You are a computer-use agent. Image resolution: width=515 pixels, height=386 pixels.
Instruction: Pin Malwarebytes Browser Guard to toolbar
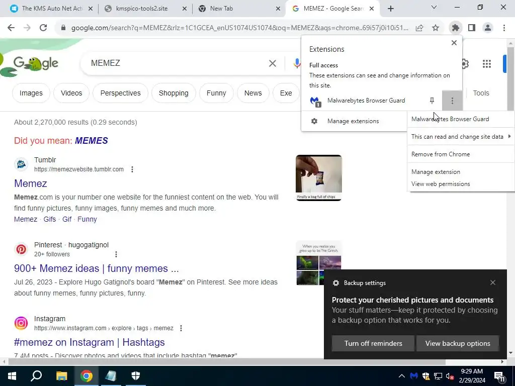coord(432,101)
